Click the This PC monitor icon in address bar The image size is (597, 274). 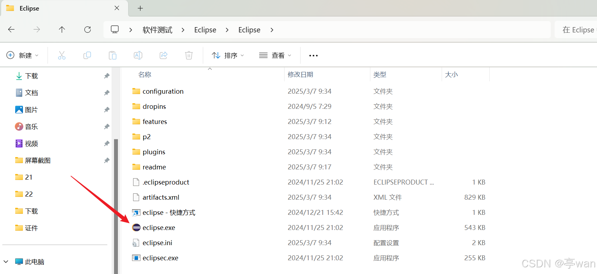[115, 30]
